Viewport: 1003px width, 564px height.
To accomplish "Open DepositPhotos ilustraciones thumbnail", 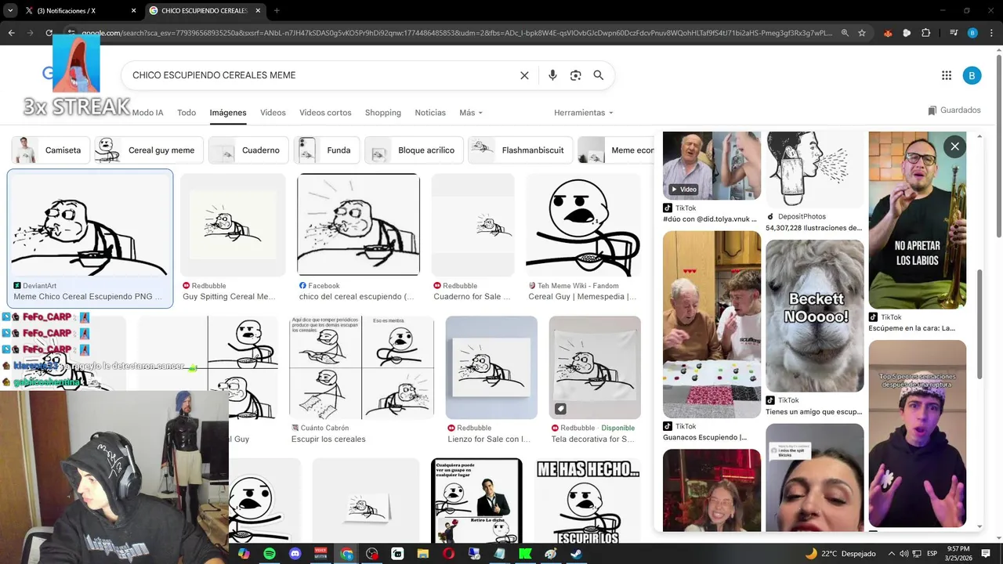I will pyautogui.click(x=815, y=170).
